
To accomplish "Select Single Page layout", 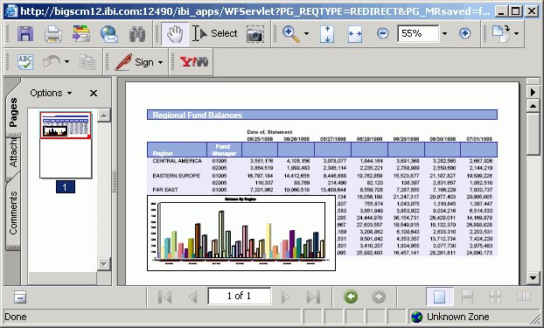I will [x=440, y=297].
